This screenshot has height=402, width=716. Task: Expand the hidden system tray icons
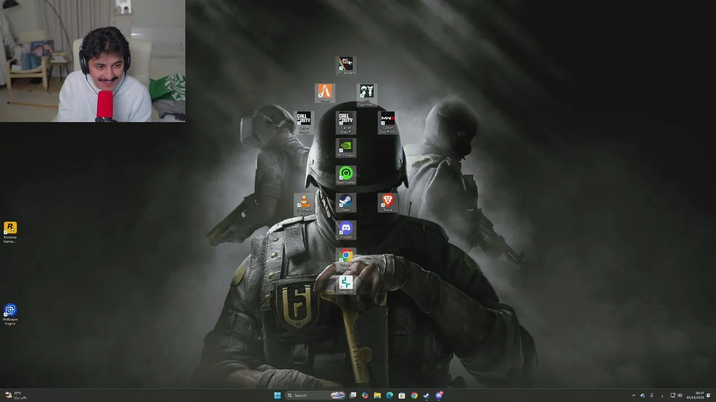coord(634,395)
